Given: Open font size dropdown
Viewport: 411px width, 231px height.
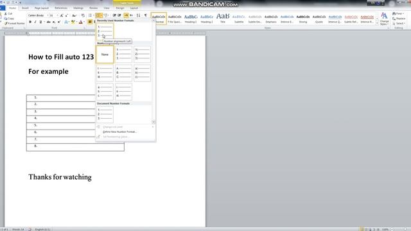Looking at the screenshot, I should click(x=57, y=15).
